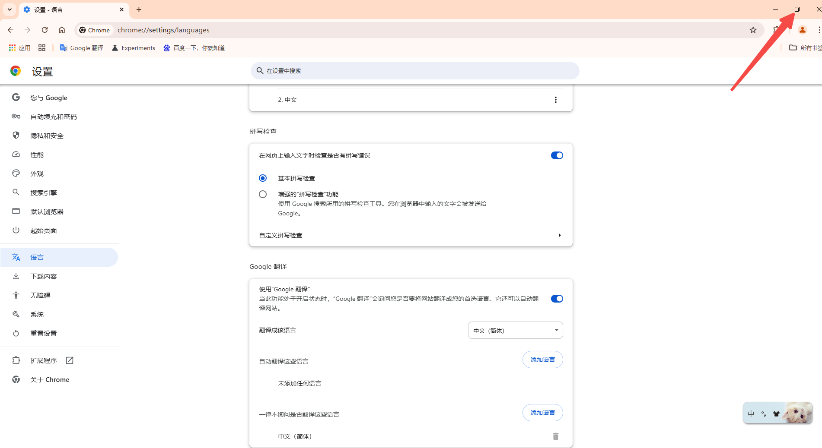Click 添加语言 for 自动翻译这些语言

point(542,360)
